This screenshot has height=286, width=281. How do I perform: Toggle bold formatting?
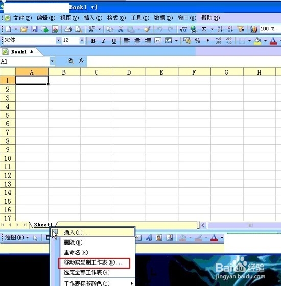coord(93,41)
